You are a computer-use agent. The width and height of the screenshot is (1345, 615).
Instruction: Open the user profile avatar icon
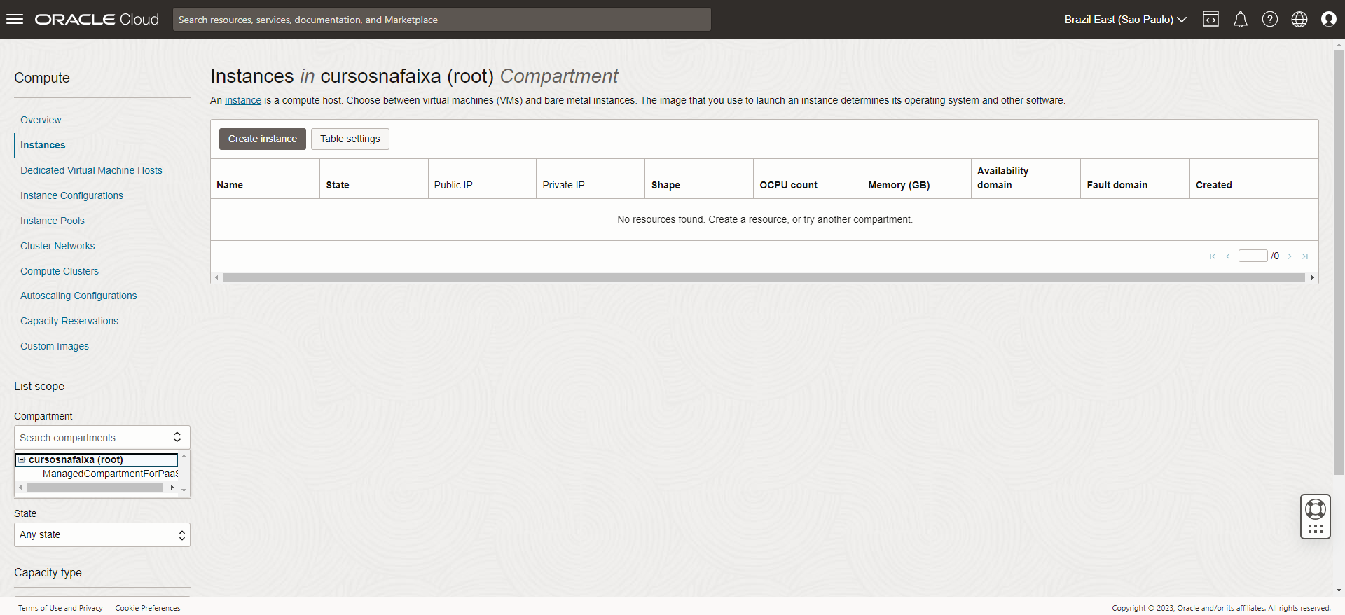coord(1328,19)
